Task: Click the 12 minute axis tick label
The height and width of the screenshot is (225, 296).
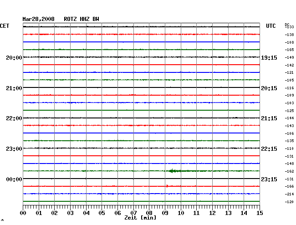Action: 212,213
